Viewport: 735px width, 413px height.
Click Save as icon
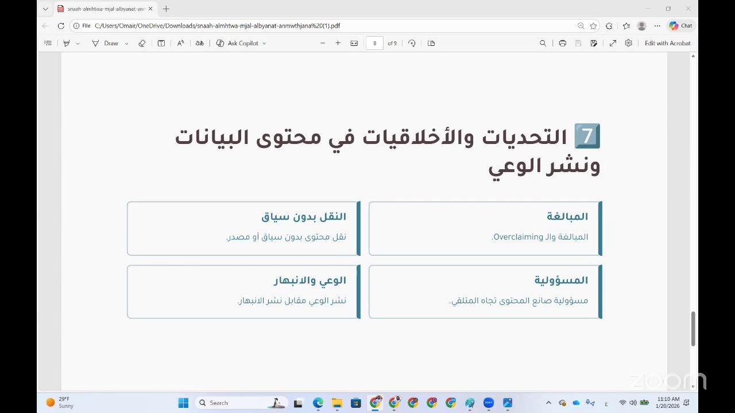coord(594,43)
